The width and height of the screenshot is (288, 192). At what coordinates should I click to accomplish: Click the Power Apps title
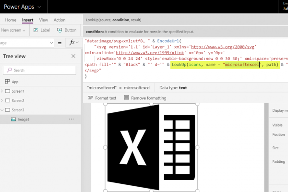click(x=19, y=7)
